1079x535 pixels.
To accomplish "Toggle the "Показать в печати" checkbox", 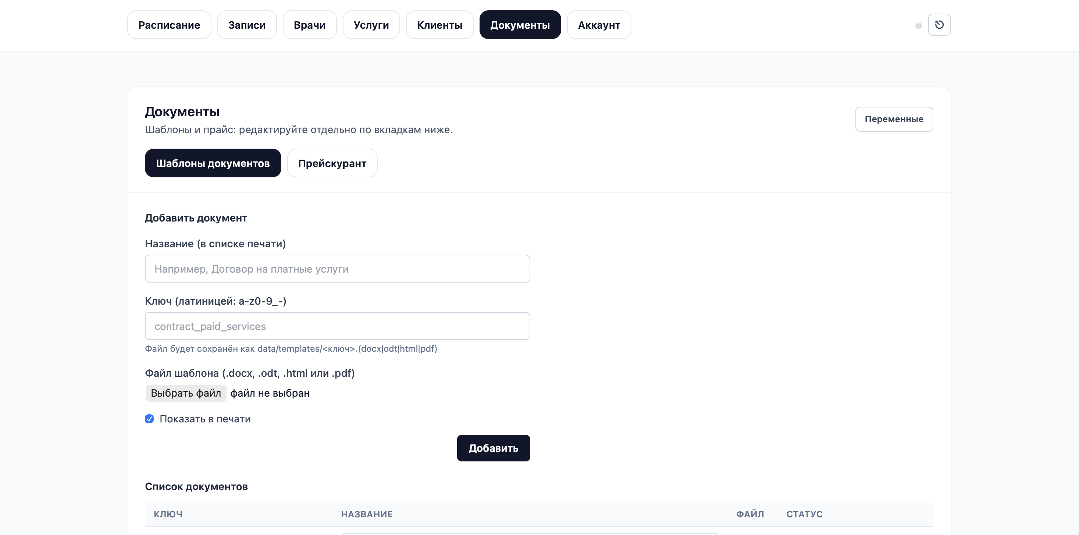I will coord(150,418).
